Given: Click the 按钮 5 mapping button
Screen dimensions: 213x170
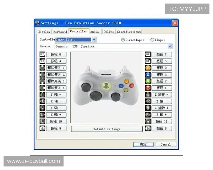Looking at the screenshot, I should 162,61.
